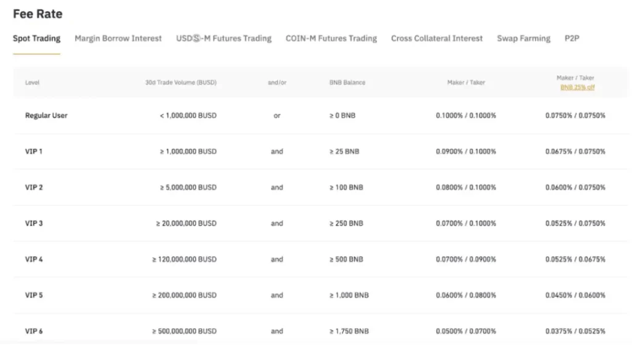The height and width of the screenshot is (351, 632).
Task: Click the ≥ 200,000,000 BUSD volume cell
Action: click(x=184, y=295)
